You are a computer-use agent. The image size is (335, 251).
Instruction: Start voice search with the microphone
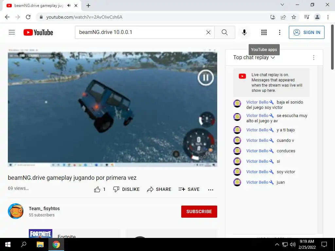[244, 32]
